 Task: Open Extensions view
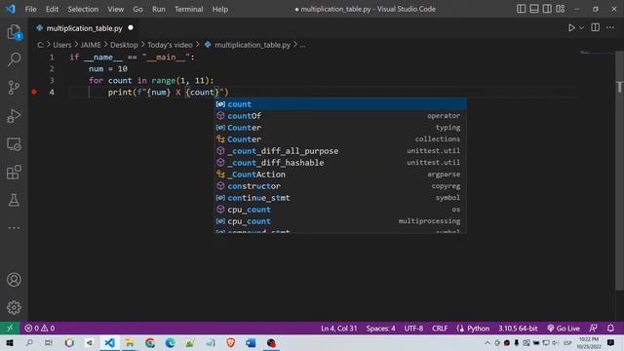coord(14,173)
